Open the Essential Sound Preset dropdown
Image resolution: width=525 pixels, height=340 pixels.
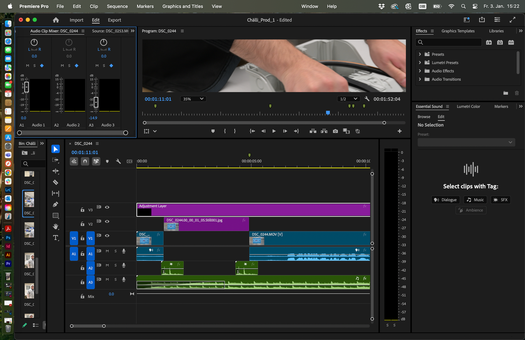click(466, 142)
